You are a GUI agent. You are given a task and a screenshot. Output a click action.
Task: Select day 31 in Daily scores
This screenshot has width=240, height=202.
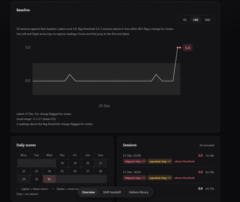coord(49,179)
